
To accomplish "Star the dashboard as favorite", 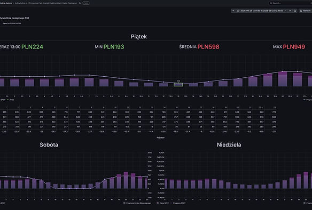I will click(80, 3).
